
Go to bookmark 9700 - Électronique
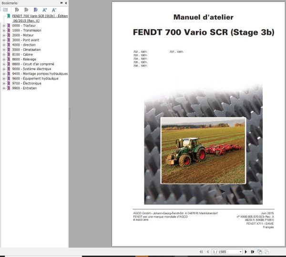click(x=27, y=83)
